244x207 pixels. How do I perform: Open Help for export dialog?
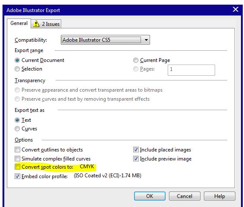[219, 196]
